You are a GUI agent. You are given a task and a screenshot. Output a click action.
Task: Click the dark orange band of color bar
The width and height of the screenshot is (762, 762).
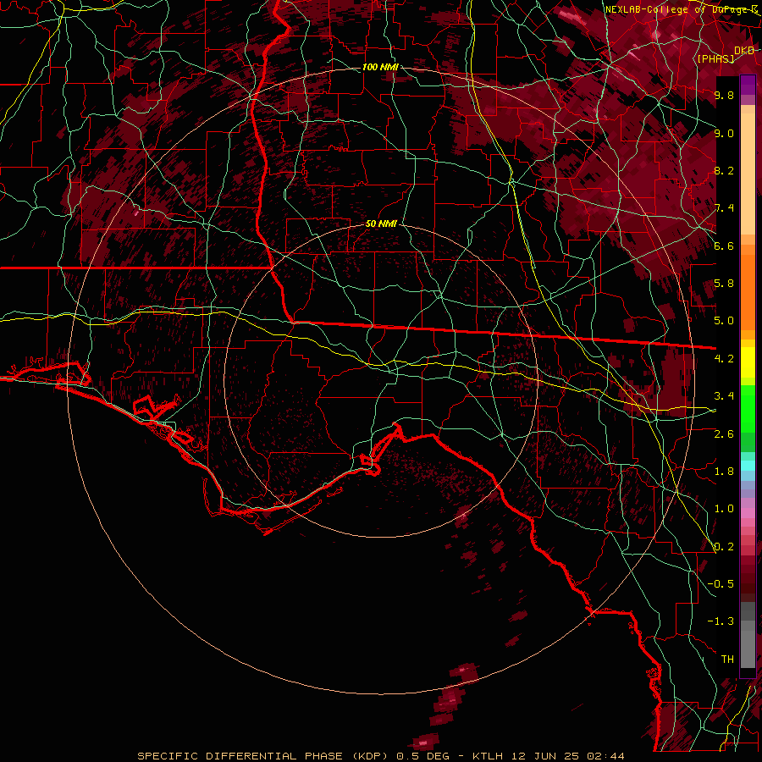[748, 292]
